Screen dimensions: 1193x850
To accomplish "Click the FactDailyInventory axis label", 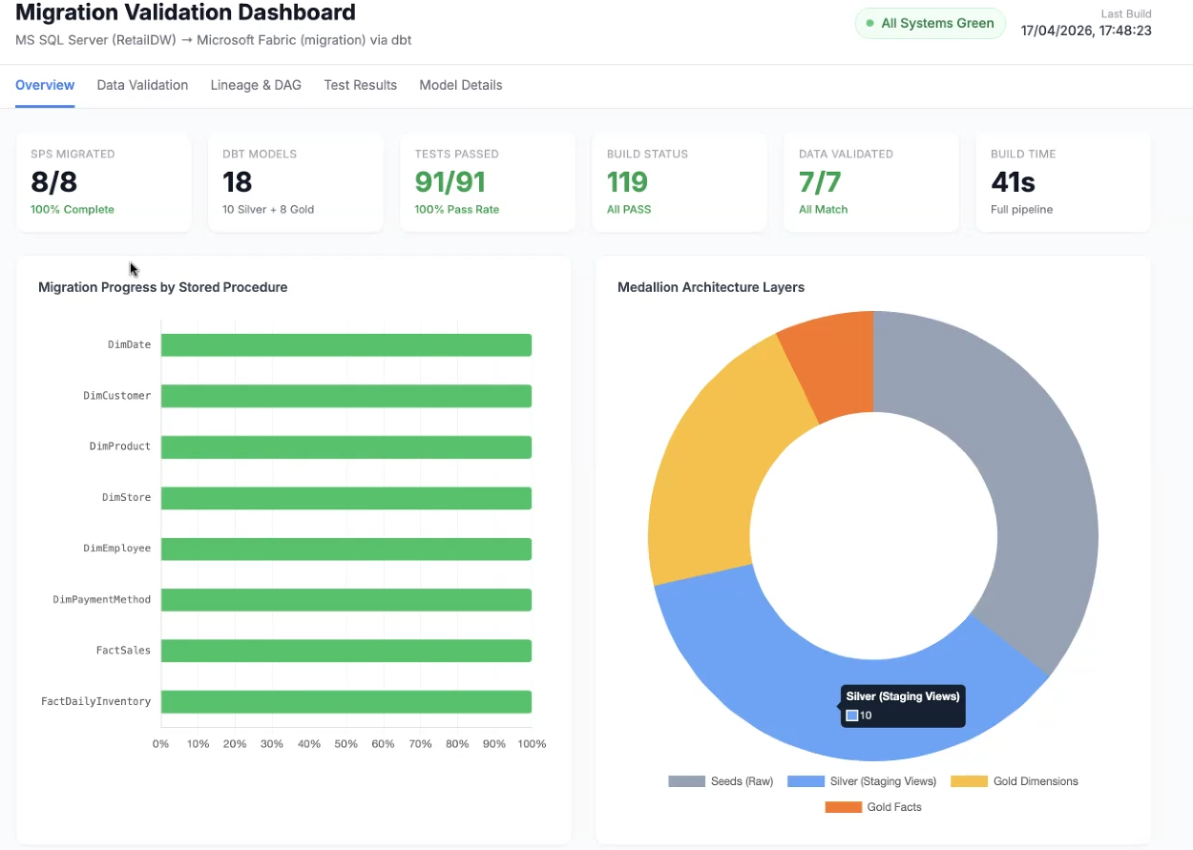I will click(96, 701).
